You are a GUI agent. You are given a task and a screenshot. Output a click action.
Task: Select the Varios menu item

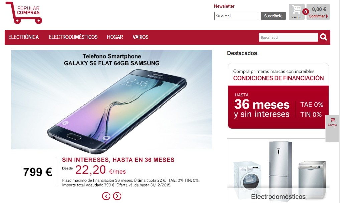click(x=141, y=37)
